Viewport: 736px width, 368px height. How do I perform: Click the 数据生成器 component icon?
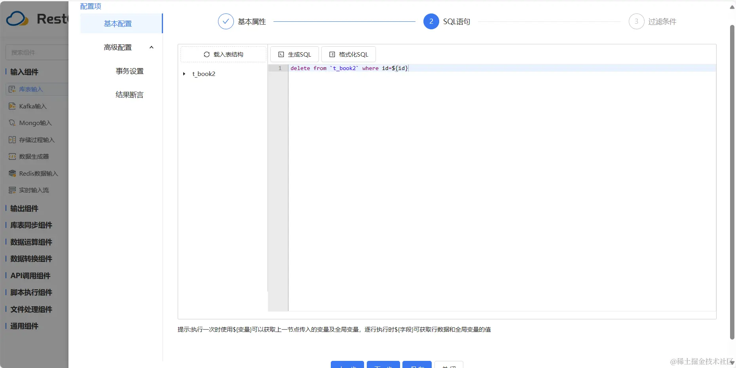tap(12, 157)
